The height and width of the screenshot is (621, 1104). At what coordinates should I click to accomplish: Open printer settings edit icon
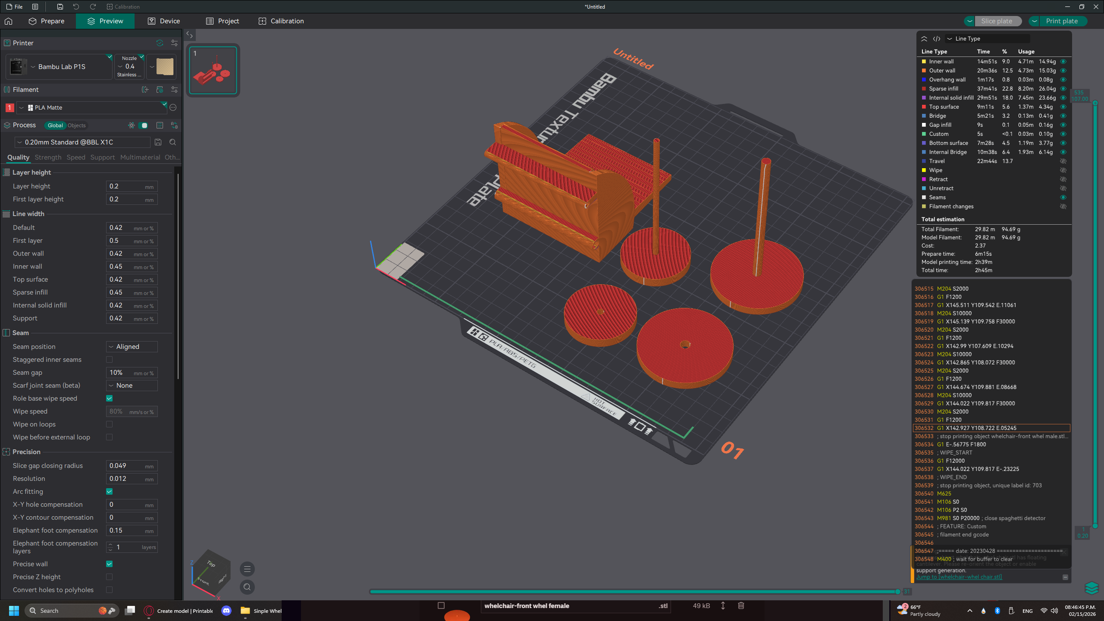pyautogui.click(x=174, y=43)
